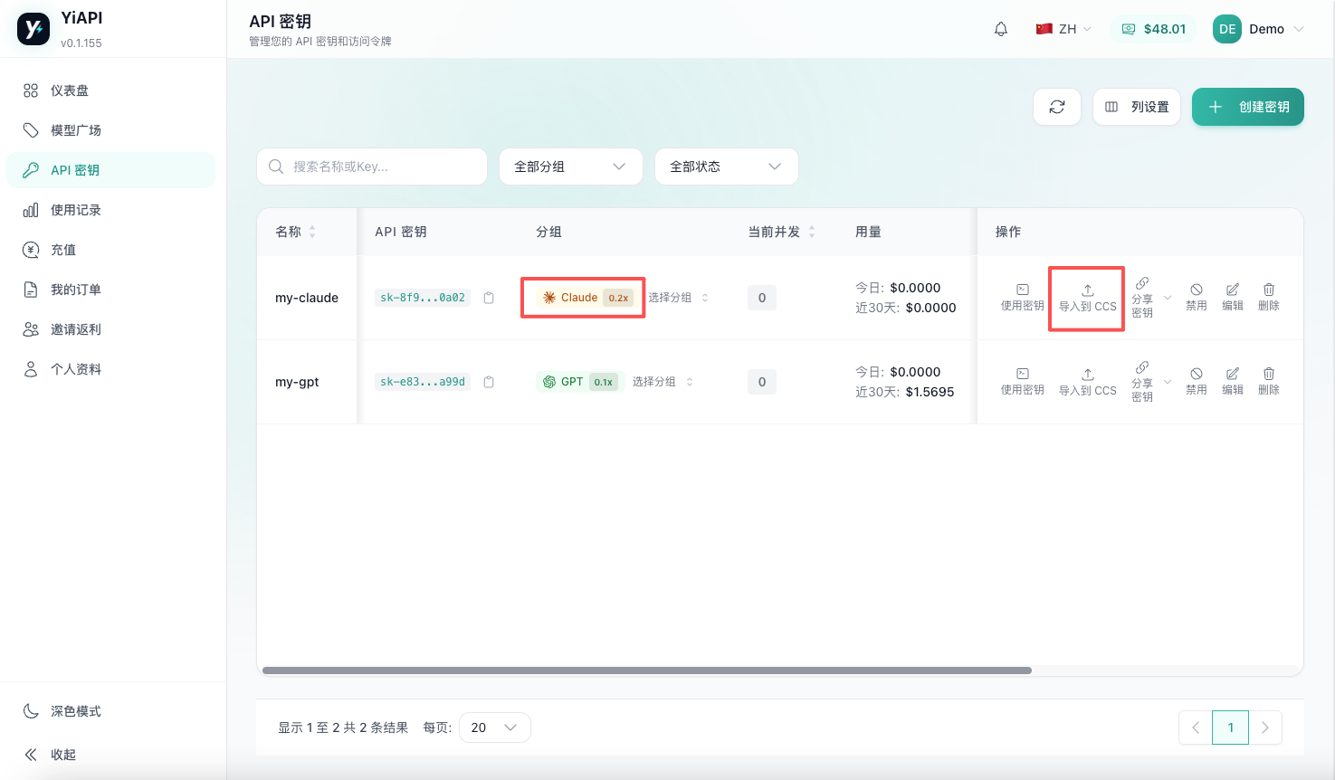The width and height of the screenshot is (1335, 780).
Task: Click the 创建密钥 button
Action: click(x=1248, y=107)
